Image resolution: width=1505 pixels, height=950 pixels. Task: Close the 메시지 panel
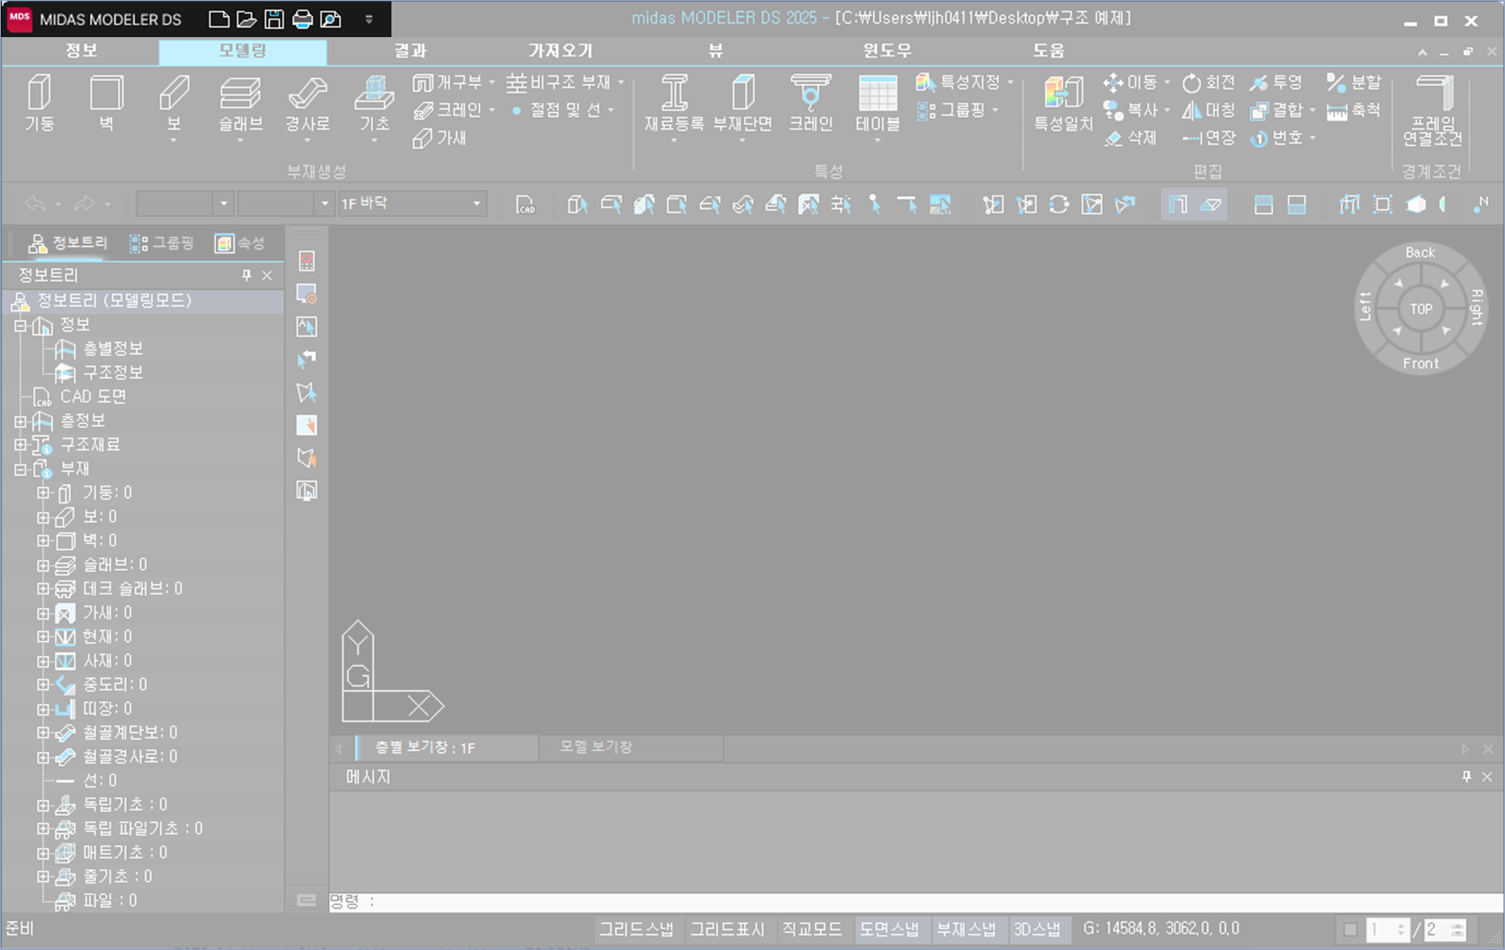[1487, 777]
